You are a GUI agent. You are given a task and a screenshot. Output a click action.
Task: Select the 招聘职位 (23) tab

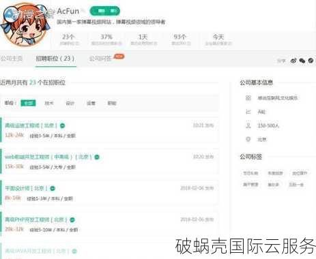(x=55, y=59)
